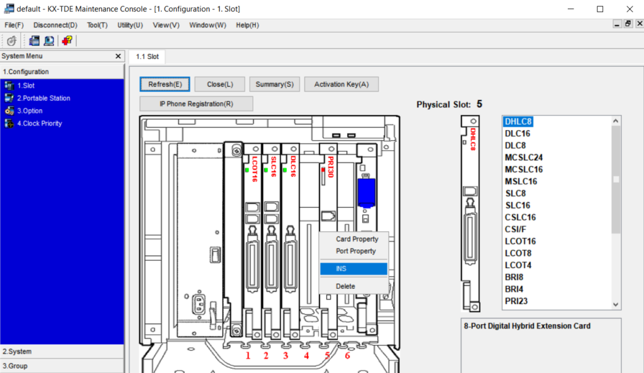Expand the 3.Group menu section
Screen dimensions: 644x373
[x=62, y=365]
